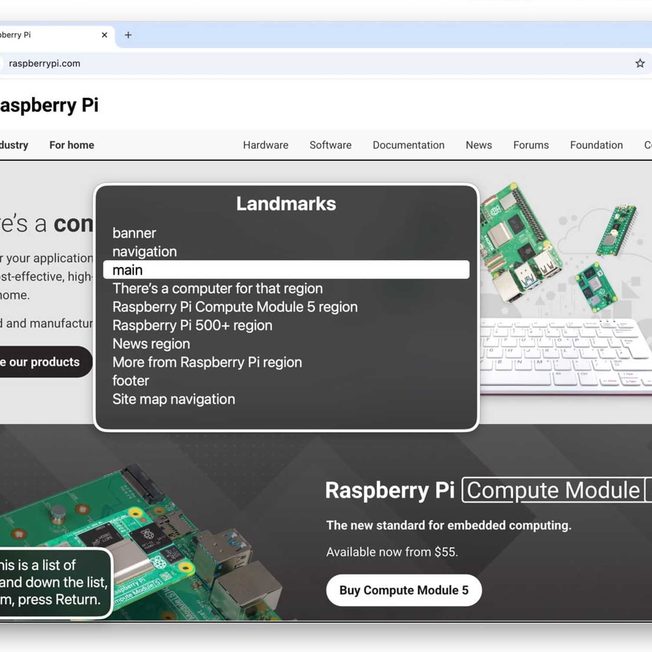Open a new browser tab
The image size is (652, 652).
click(128, 35)
